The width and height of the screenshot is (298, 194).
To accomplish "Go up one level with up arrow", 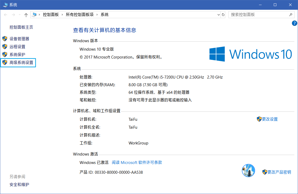I will tap(26, 15).
